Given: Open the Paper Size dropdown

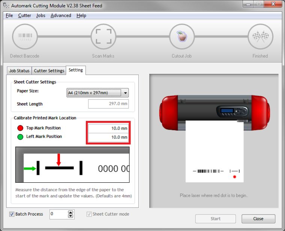Looking at the screenshot, I should pyautogui.click(x=125, y=93).
